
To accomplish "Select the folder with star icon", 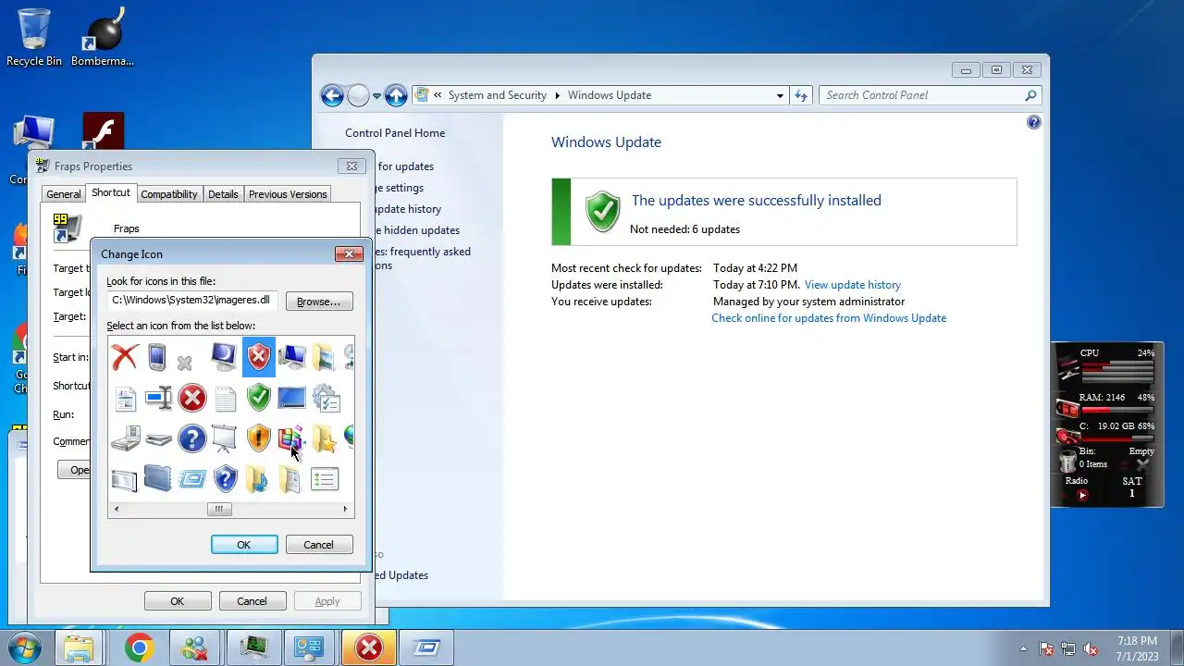I will 325,438.
